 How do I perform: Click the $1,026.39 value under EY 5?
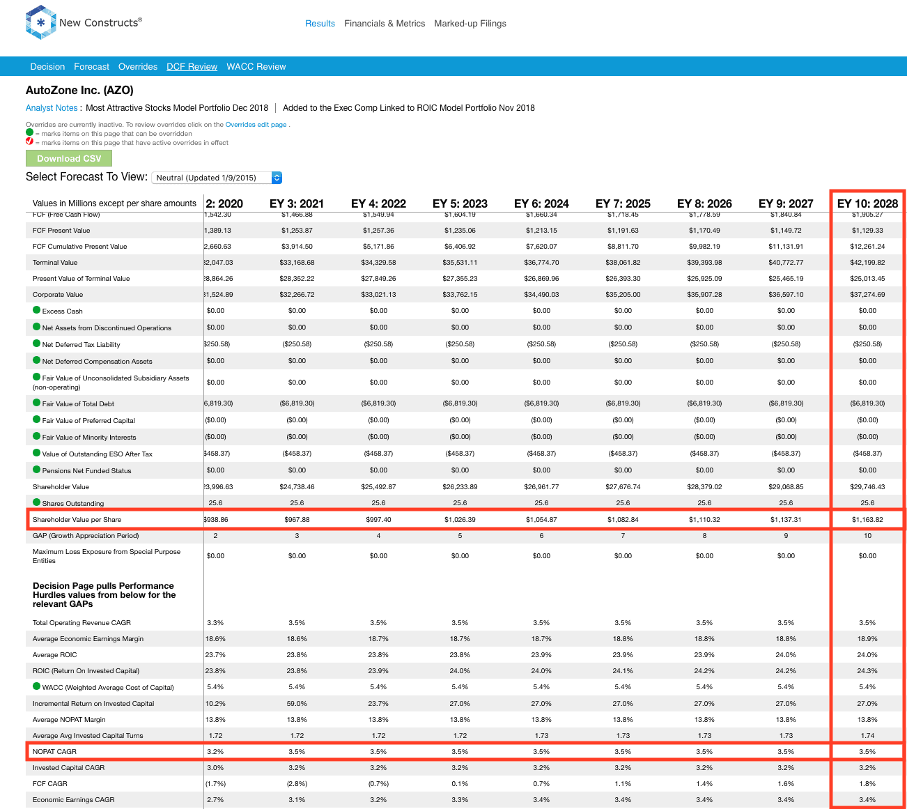coord(460,520)
